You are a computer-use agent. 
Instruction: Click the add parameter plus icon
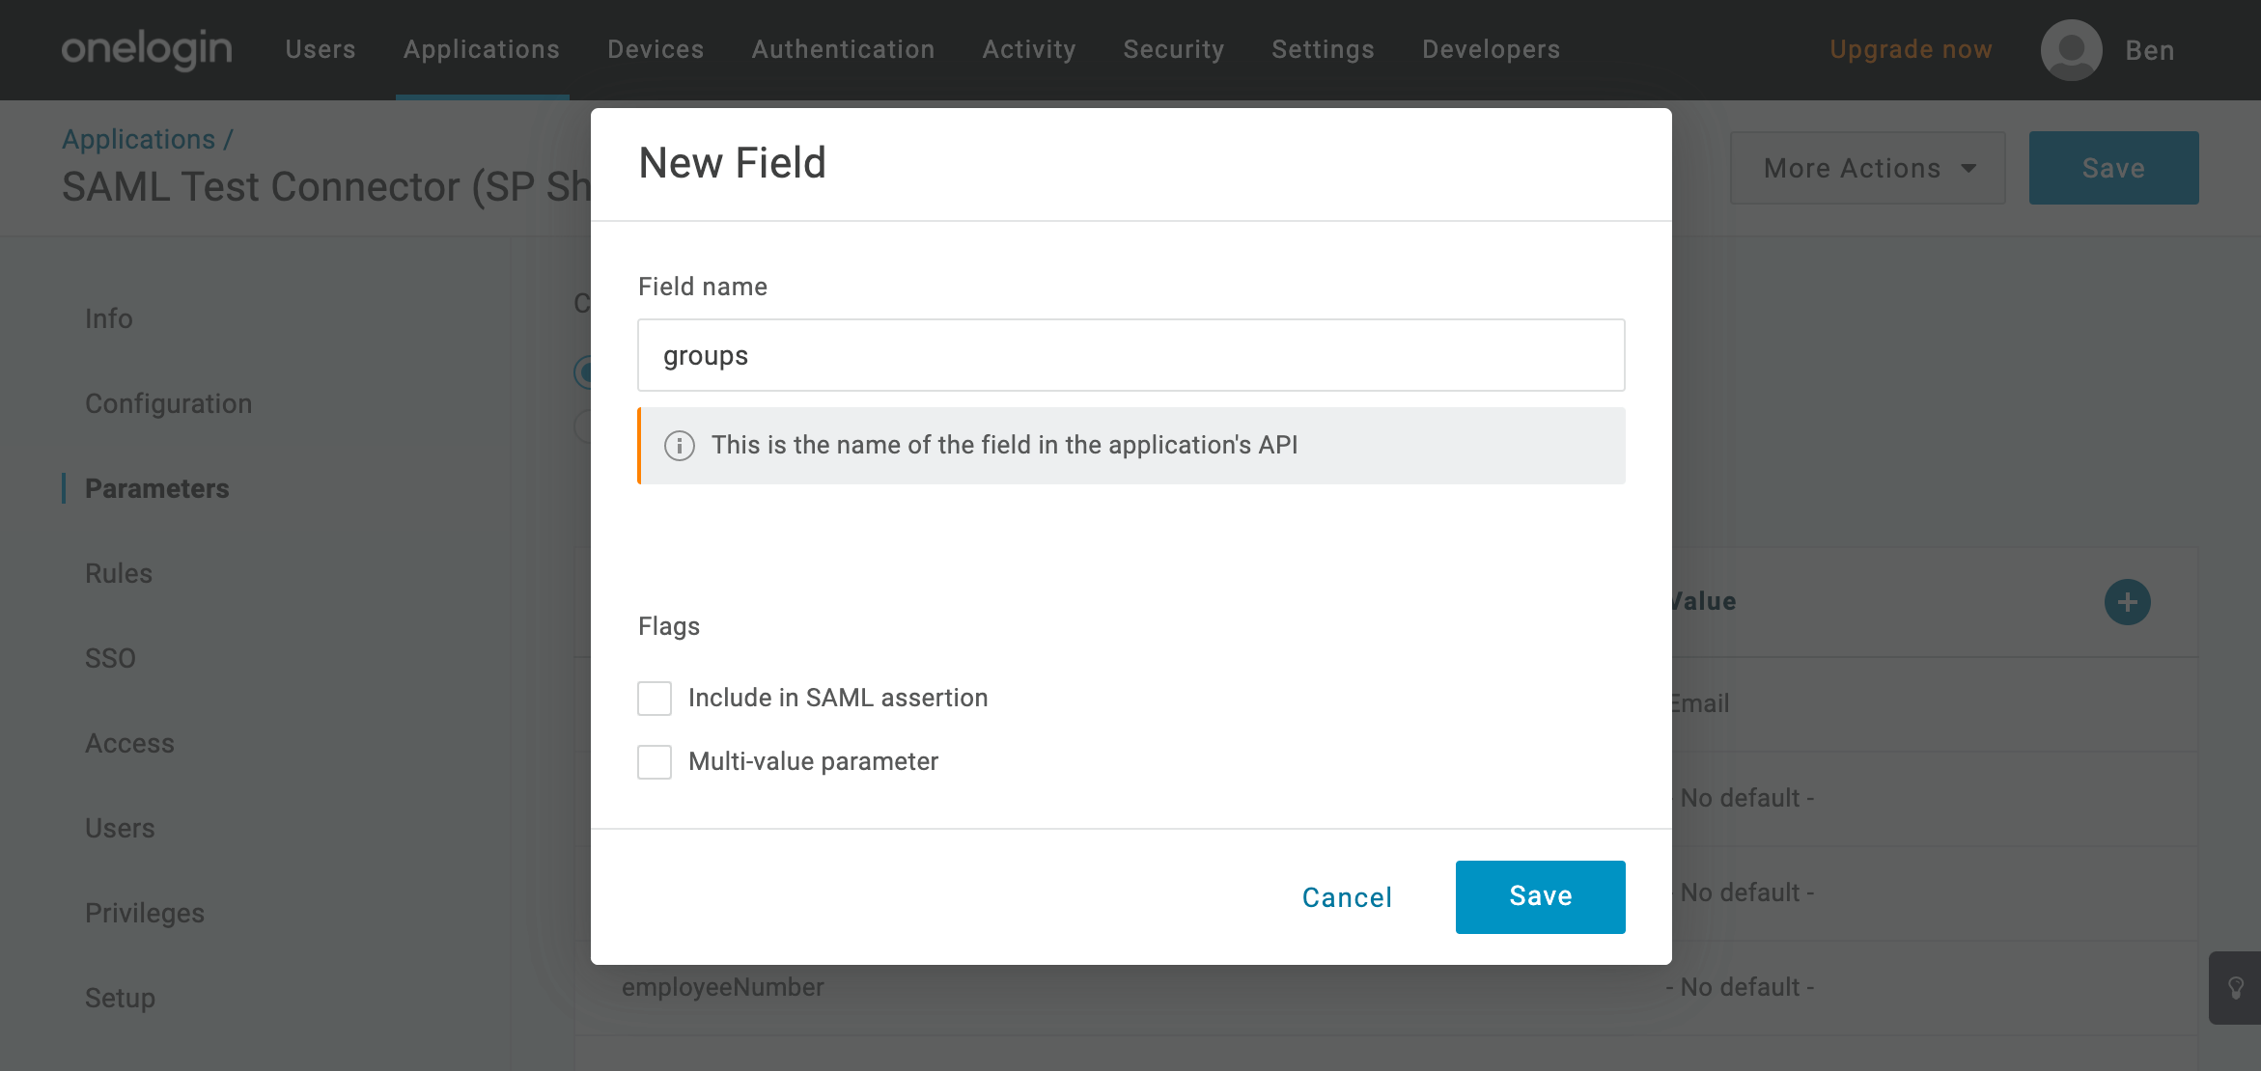tap(2127, 602)
